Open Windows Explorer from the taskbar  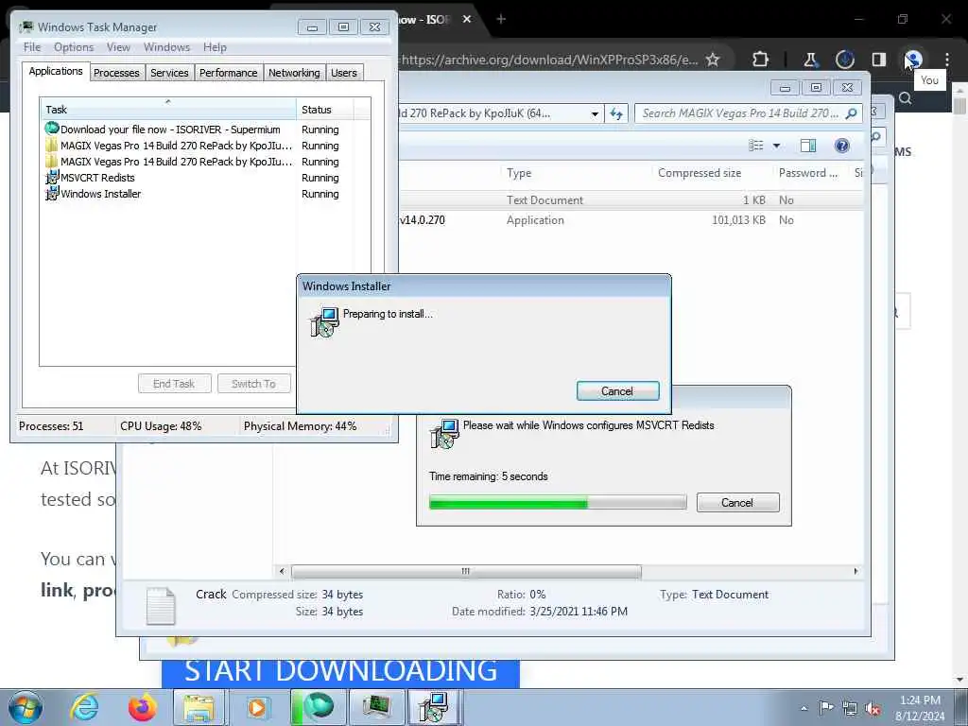(199, 707)
